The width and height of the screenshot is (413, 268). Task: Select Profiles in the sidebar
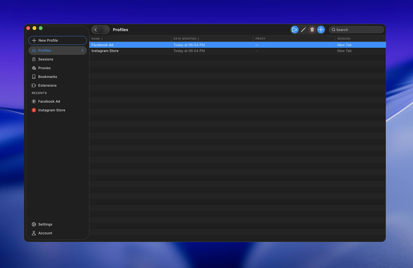click(x=45, y=50)
